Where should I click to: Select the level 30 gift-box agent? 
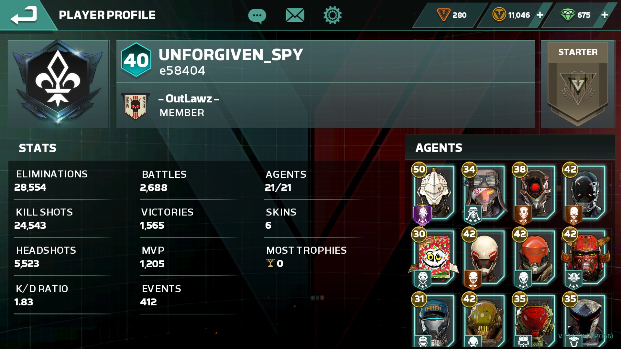[433, 258]
